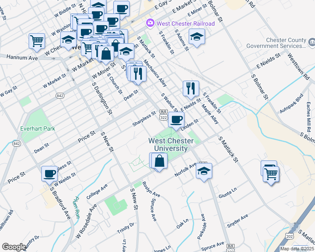Click the Chester County Government Services label
This screenshot has width=315, height=252.
coord(276,43)
